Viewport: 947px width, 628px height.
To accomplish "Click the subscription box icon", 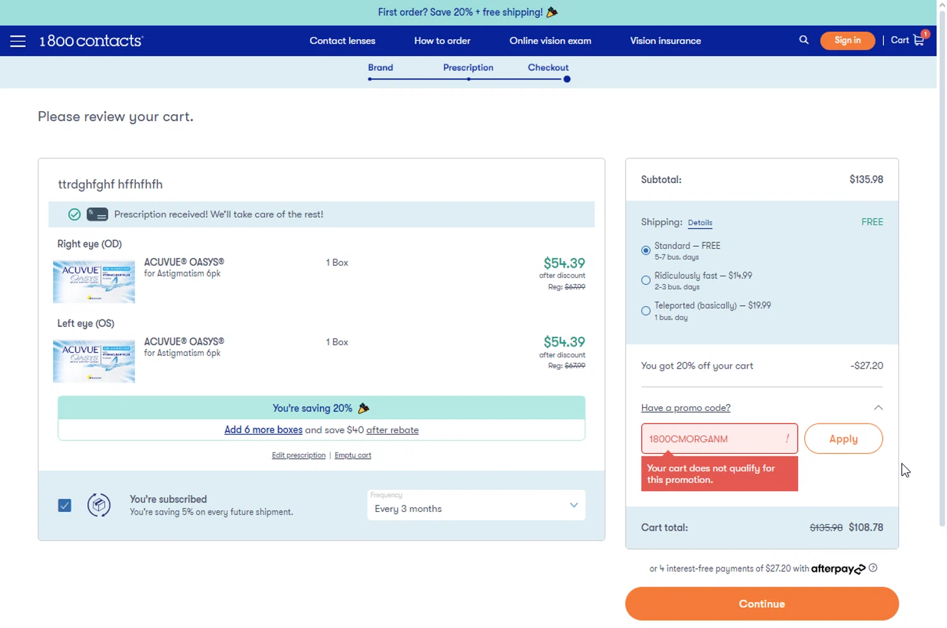I will pos(99,505).
